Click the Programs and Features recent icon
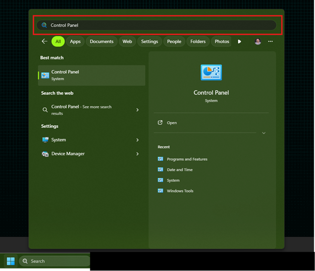Image resolution: width=315 pixels, height=271 pixels. [161, 159]
